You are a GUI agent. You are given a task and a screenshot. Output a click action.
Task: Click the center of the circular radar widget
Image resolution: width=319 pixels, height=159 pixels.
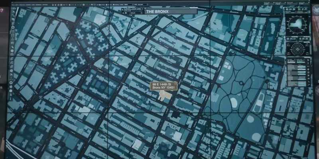coord(297,49)
